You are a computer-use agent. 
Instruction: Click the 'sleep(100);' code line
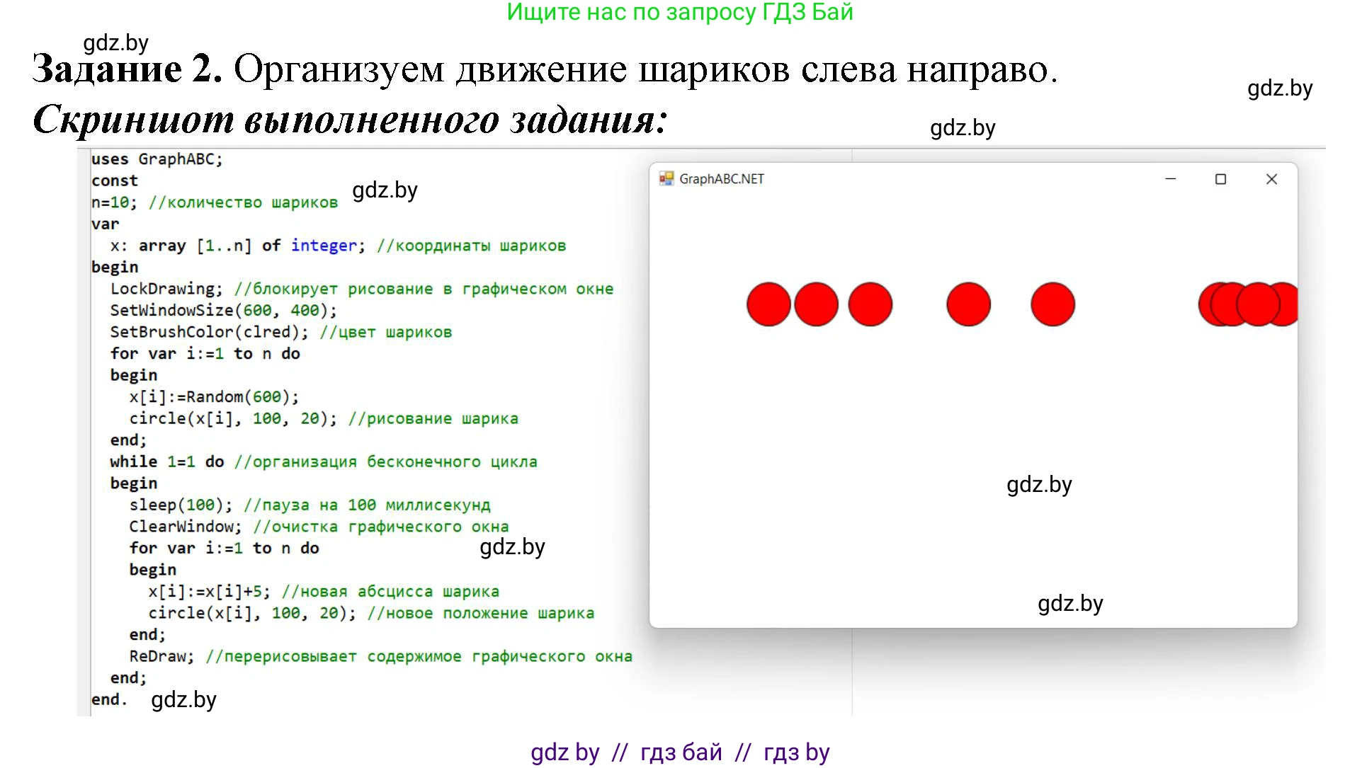180,505
